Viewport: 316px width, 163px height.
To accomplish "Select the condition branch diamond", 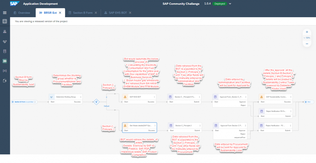I will tap(96, 102).
